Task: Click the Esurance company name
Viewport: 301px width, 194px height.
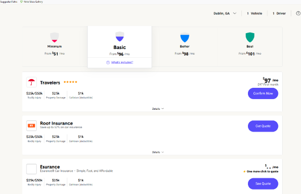Action: pyautogui.click(x=50, y=167)
